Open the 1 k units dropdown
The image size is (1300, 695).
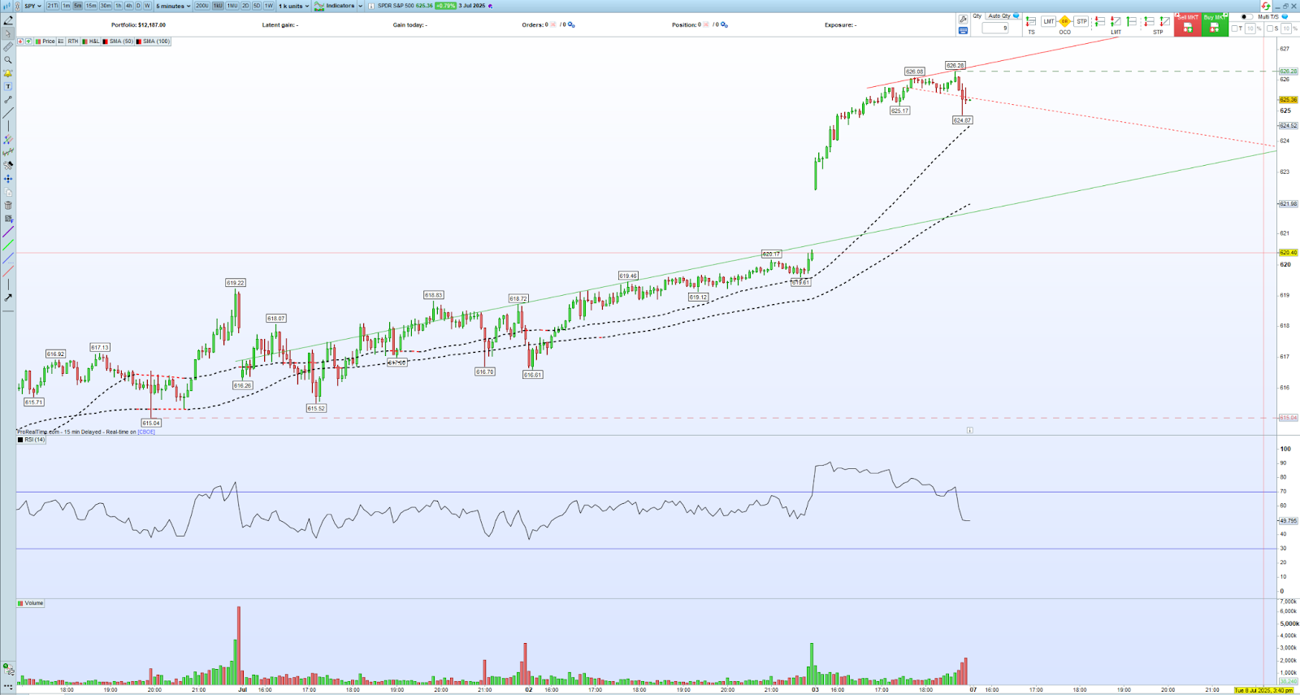293,6
